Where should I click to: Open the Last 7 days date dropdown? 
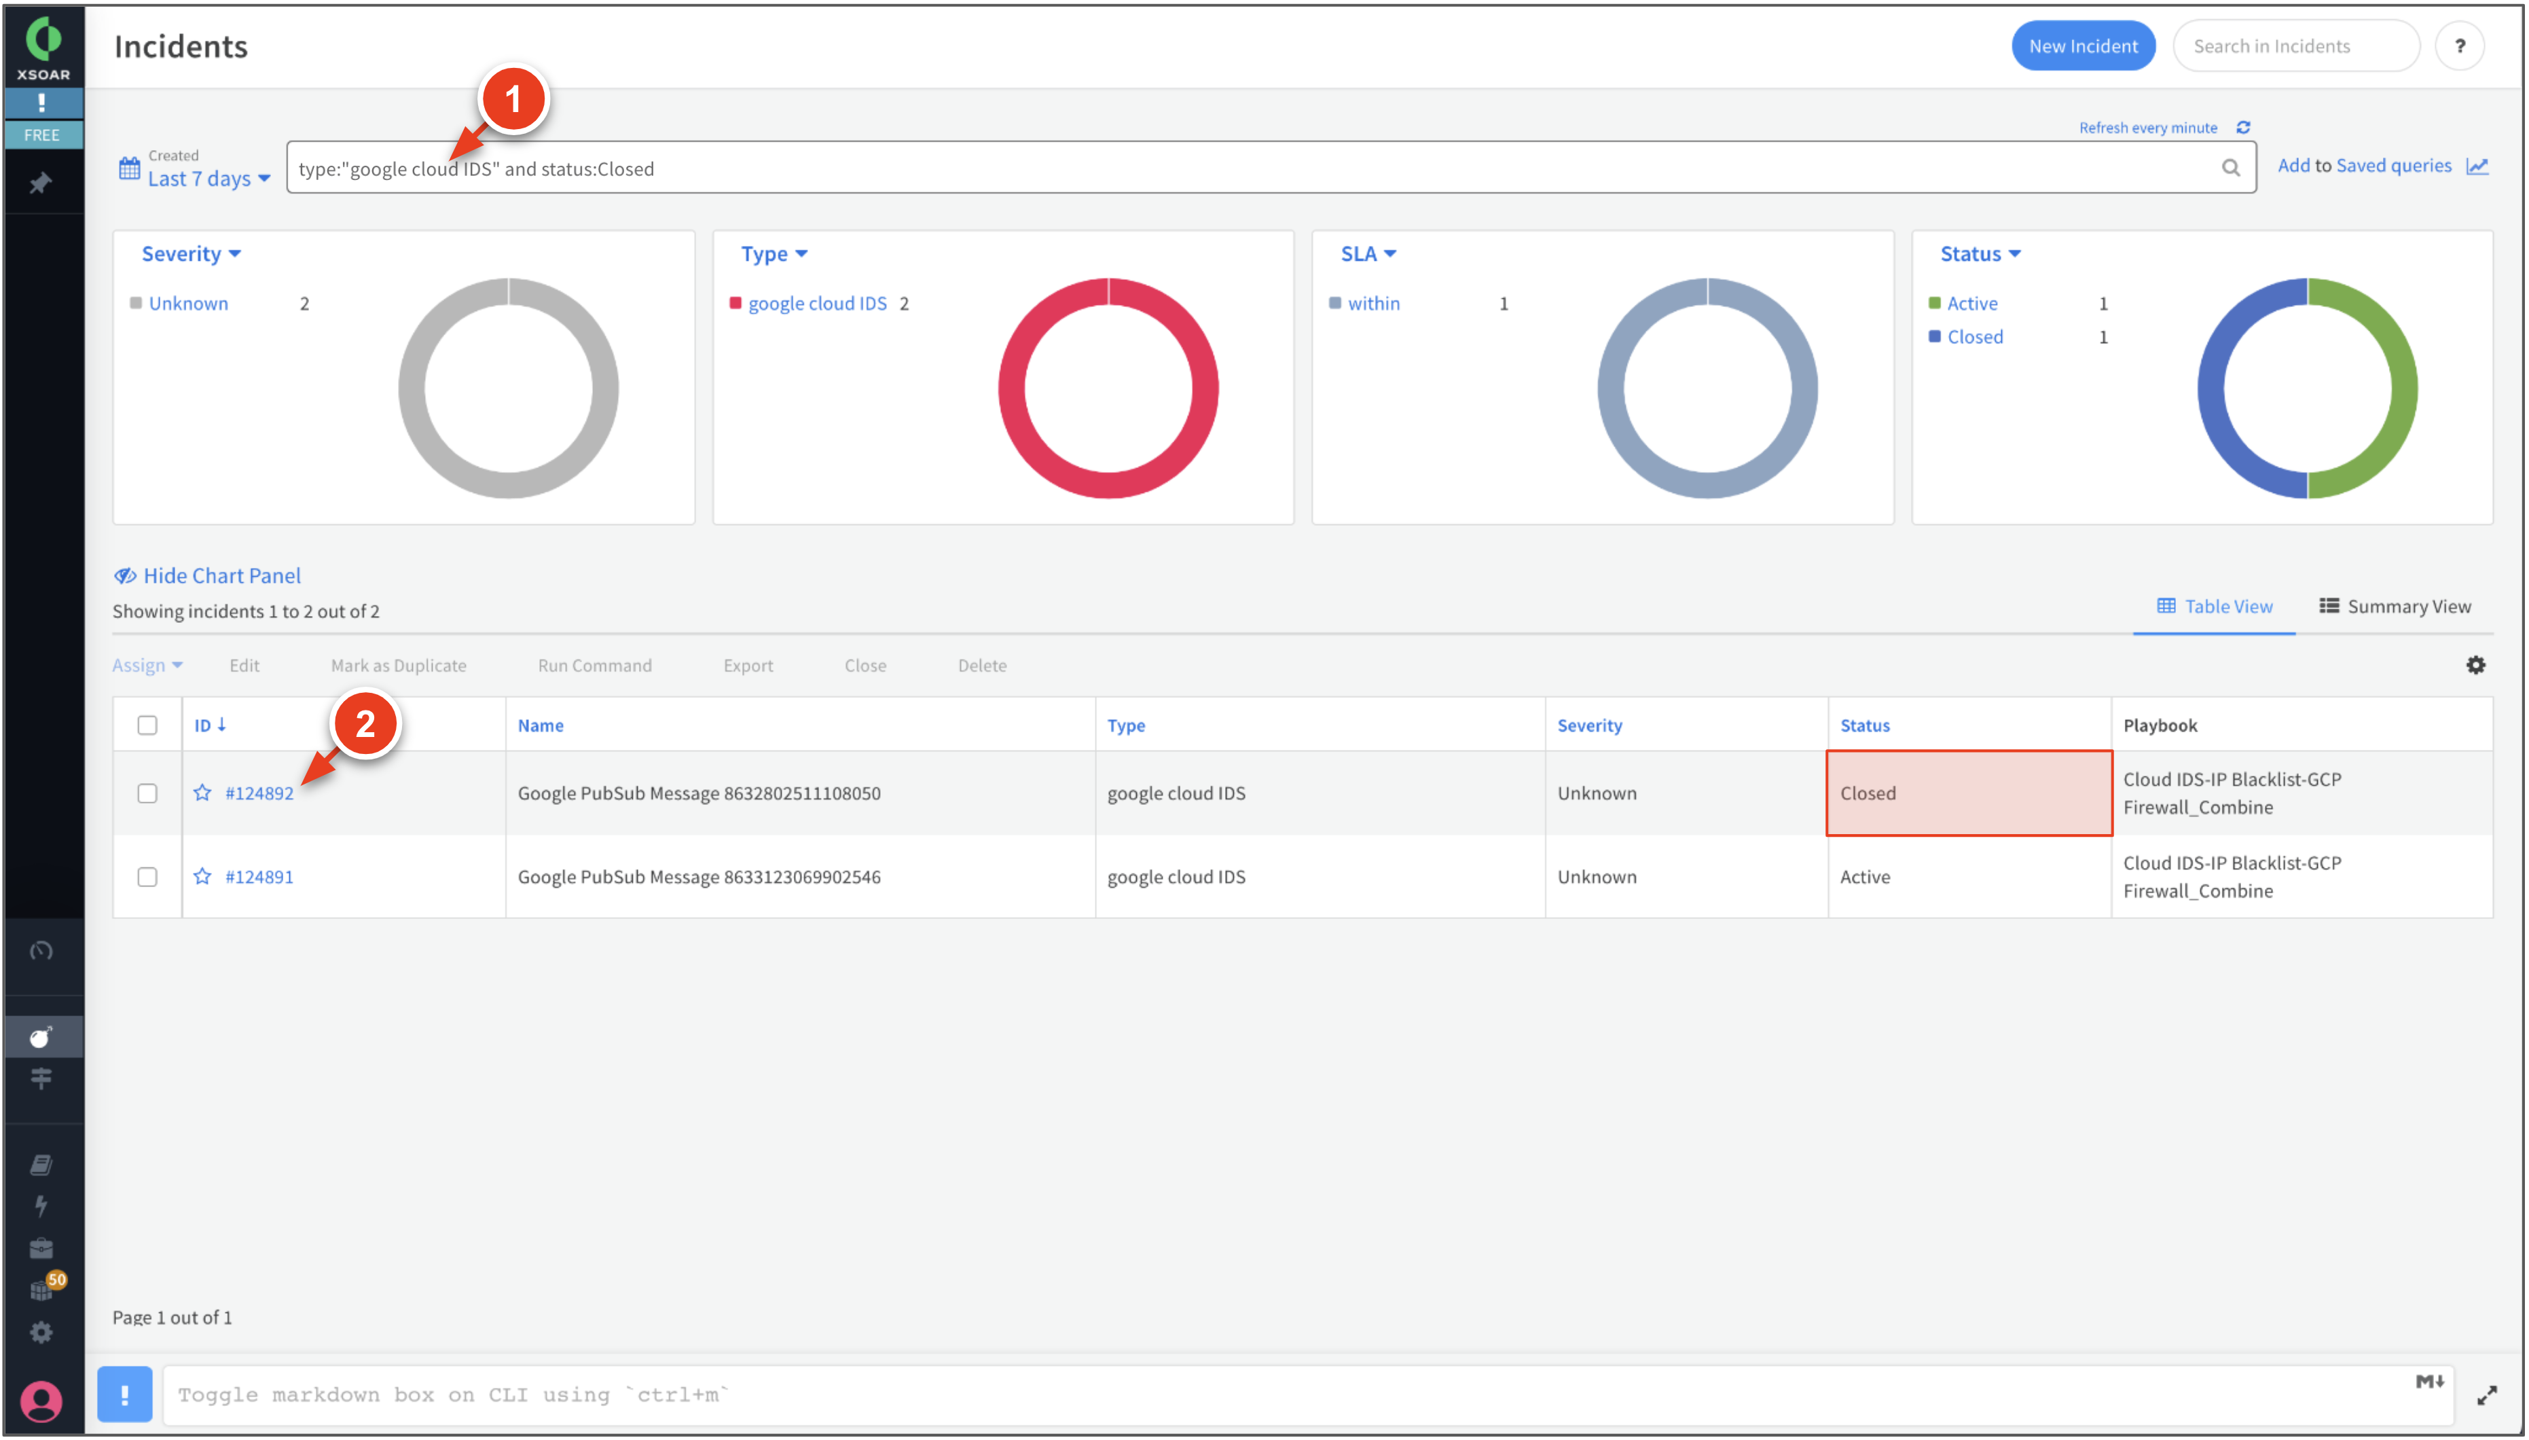208,179
